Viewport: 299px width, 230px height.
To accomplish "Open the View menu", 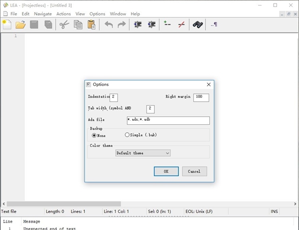I will pyautogui.click(x=80, y=14).
